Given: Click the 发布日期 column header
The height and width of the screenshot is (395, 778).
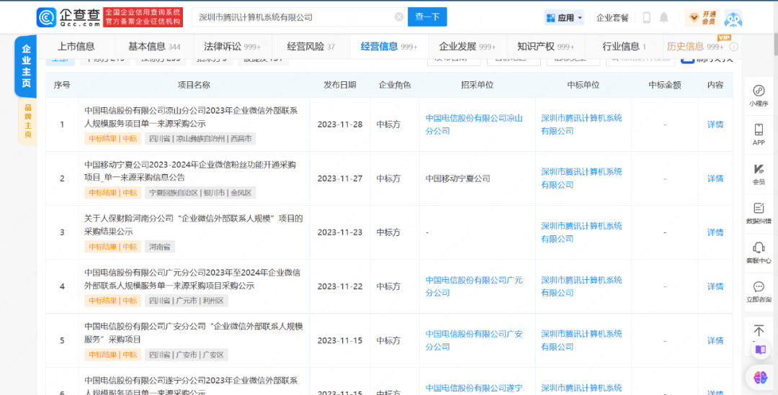Looking at the screenshot, I should (x=340, y=85).
